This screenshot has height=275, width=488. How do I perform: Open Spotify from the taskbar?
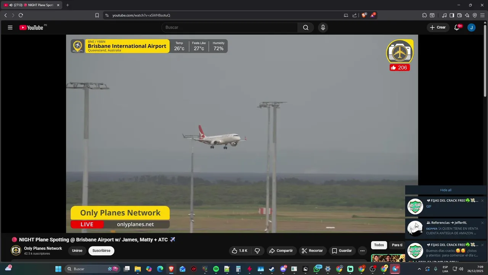tap(216, 269)
